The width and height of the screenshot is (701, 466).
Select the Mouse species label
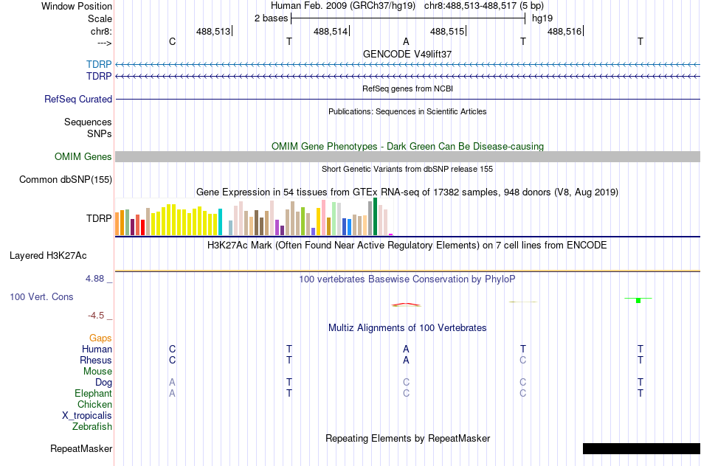click(98, 372)
